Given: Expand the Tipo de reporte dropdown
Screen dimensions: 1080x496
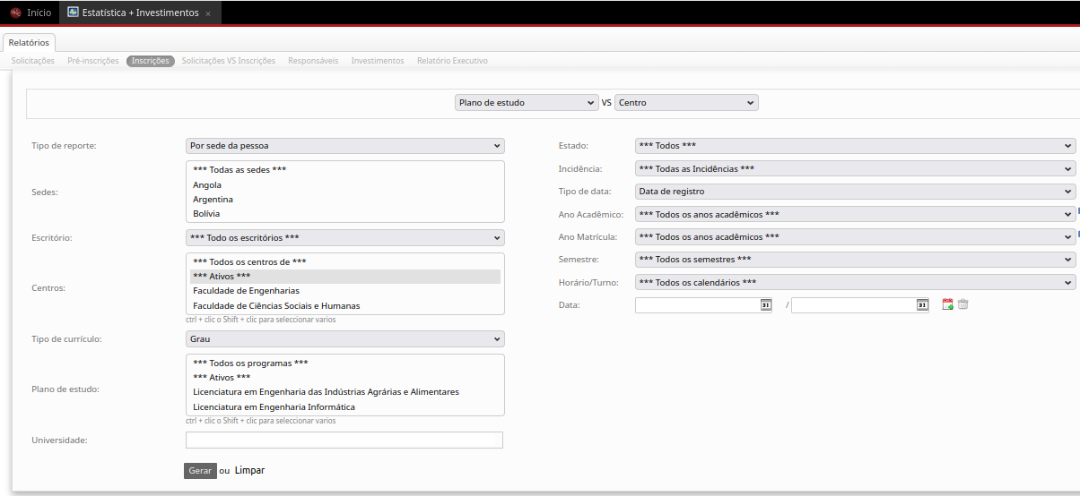Looking at the screenshot, I should (x=345, y=146).
